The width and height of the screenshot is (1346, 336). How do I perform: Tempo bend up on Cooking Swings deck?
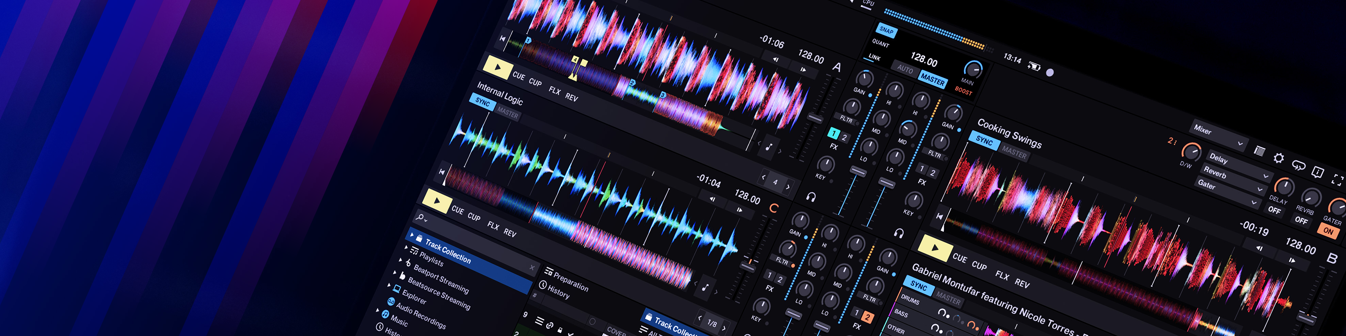pos(1292,260)
